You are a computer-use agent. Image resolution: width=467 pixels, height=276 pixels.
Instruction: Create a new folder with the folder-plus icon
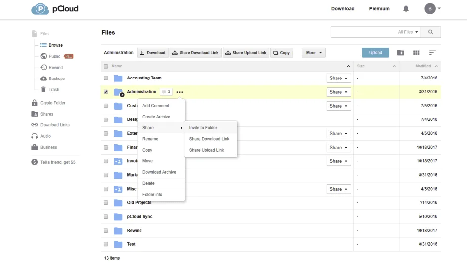401,53
